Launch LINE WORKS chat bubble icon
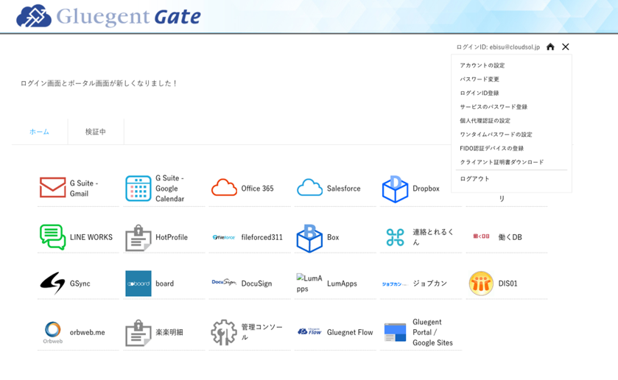The height and width of the screenshot is (380, 618). (52, 237)
